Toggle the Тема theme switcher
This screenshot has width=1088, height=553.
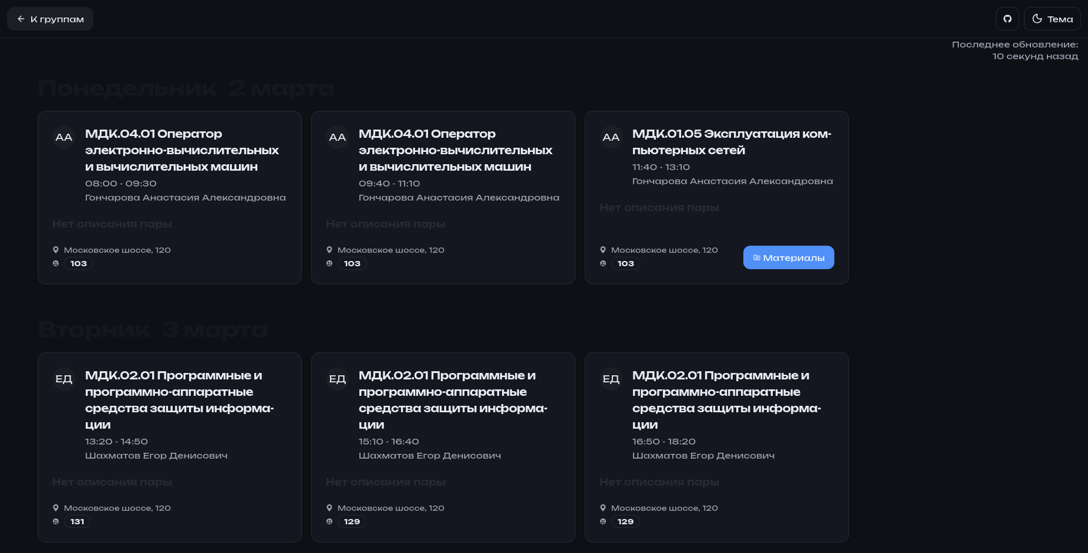coord(1052,19)
